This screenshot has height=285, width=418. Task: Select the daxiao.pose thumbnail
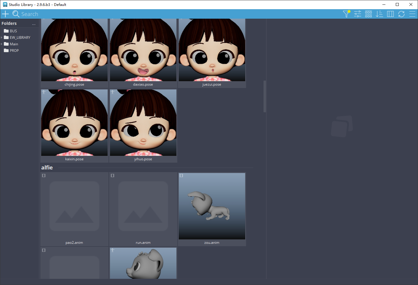click(143, 50)
